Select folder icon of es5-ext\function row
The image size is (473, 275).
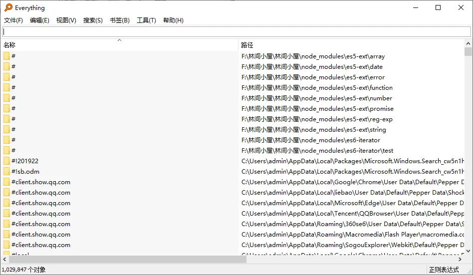pyautogui.click(x=6, y=87)
